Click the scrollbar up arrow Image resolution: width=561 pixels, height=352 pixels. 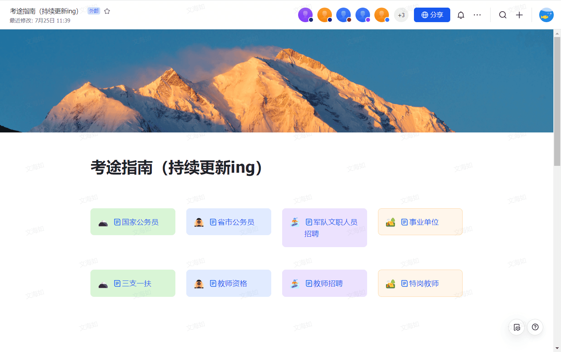click(557, 33)
